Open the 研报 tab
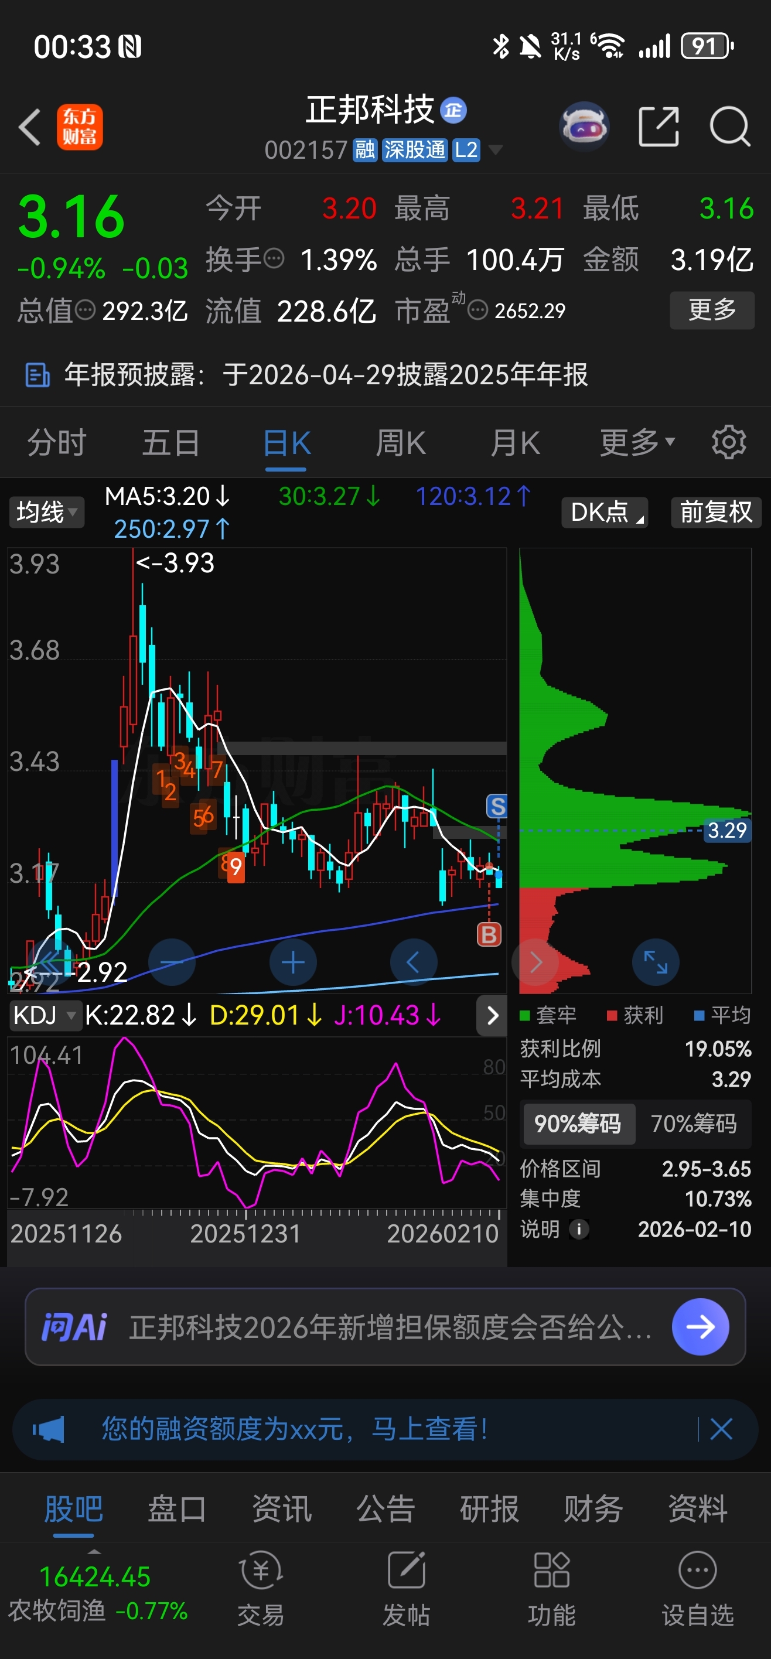Image resolution: width=771 pixels, height=1659 pixels. click(490, 1508)
